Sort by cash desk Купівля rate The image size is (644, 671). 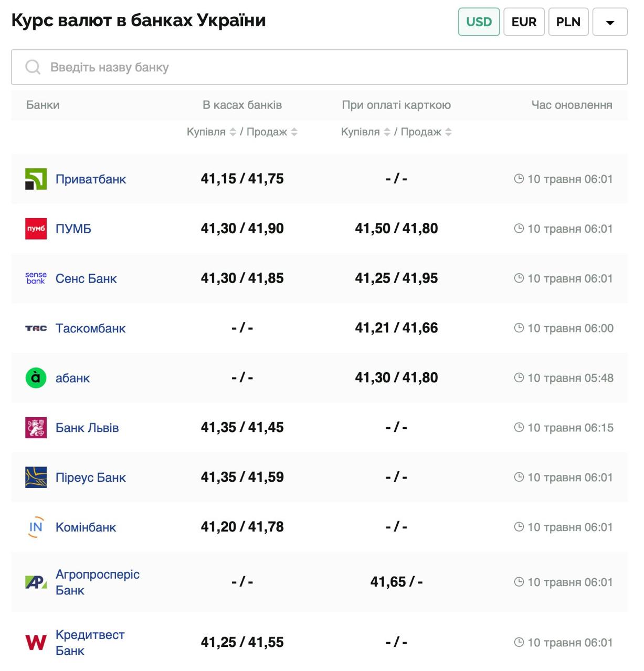233,132
